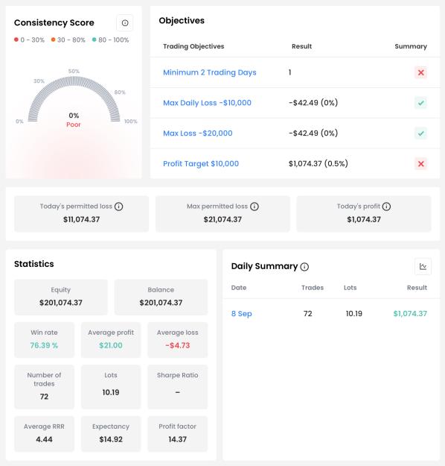Click the Win rate statistic card

click(x=44, y=340)
